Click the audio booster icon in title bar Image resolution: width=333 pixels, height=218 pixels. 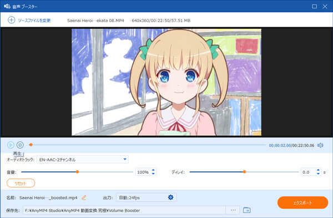pyautogui.click(x=7, y=6)
